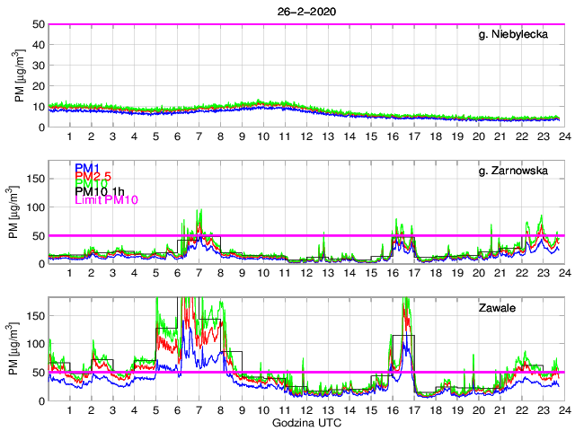Click the PM1 legend entry

pos(86,168)
